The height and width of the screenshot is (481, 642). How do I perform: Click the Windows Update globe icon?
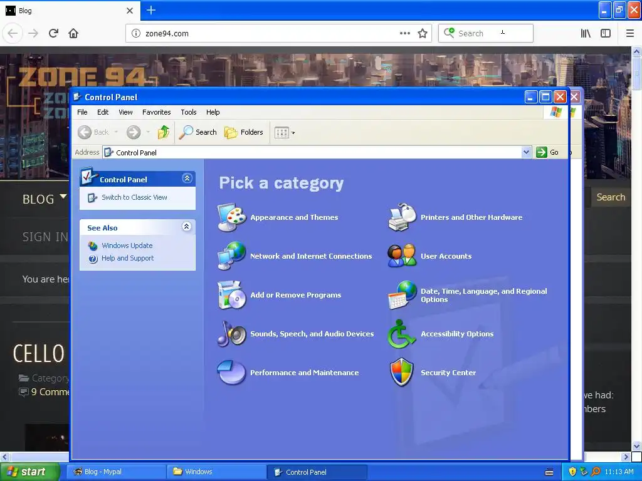point(93,246)
